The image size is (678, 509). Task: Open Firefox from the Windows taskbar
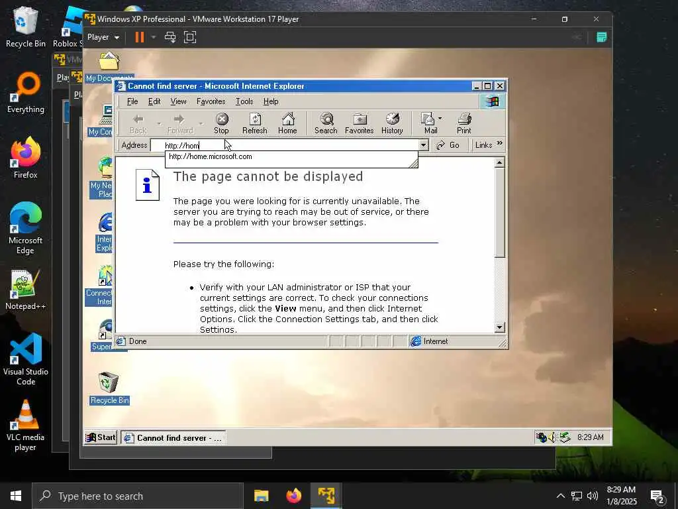[293, 496]
